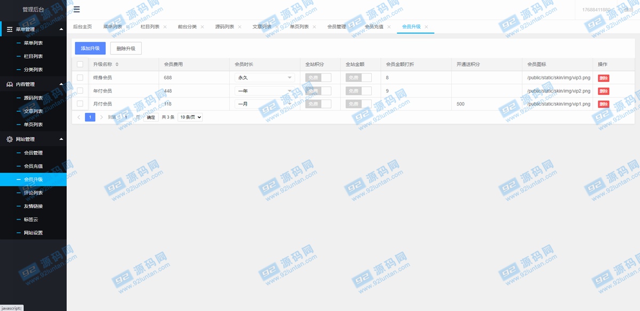Go to the previous page arrow
This screenshot has height=311, width=640.
tap(79, 117)
